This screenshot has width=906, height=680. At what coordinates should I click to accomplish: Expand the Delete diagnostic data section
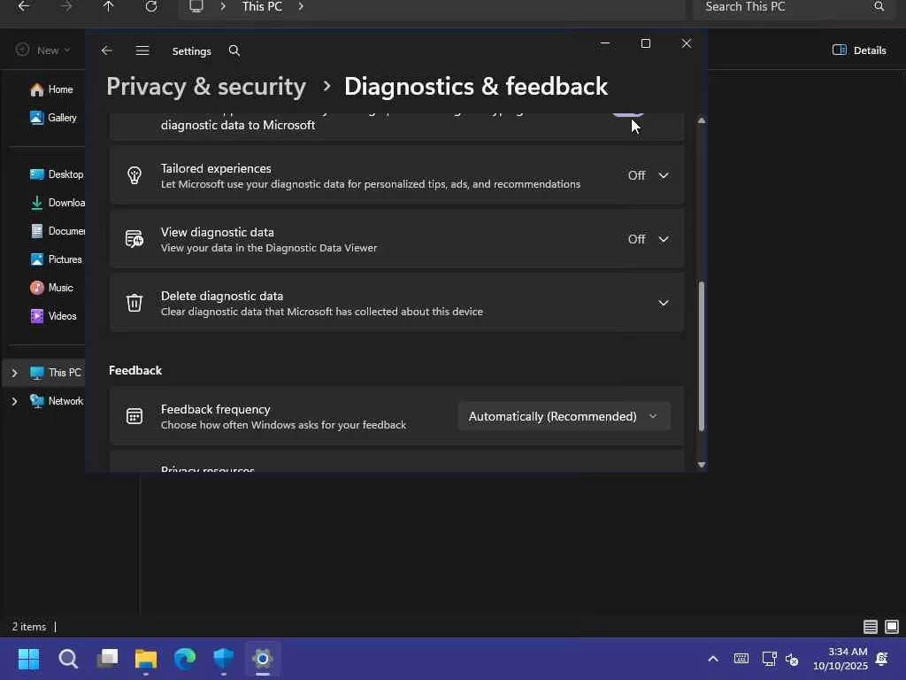coord(663,303)
